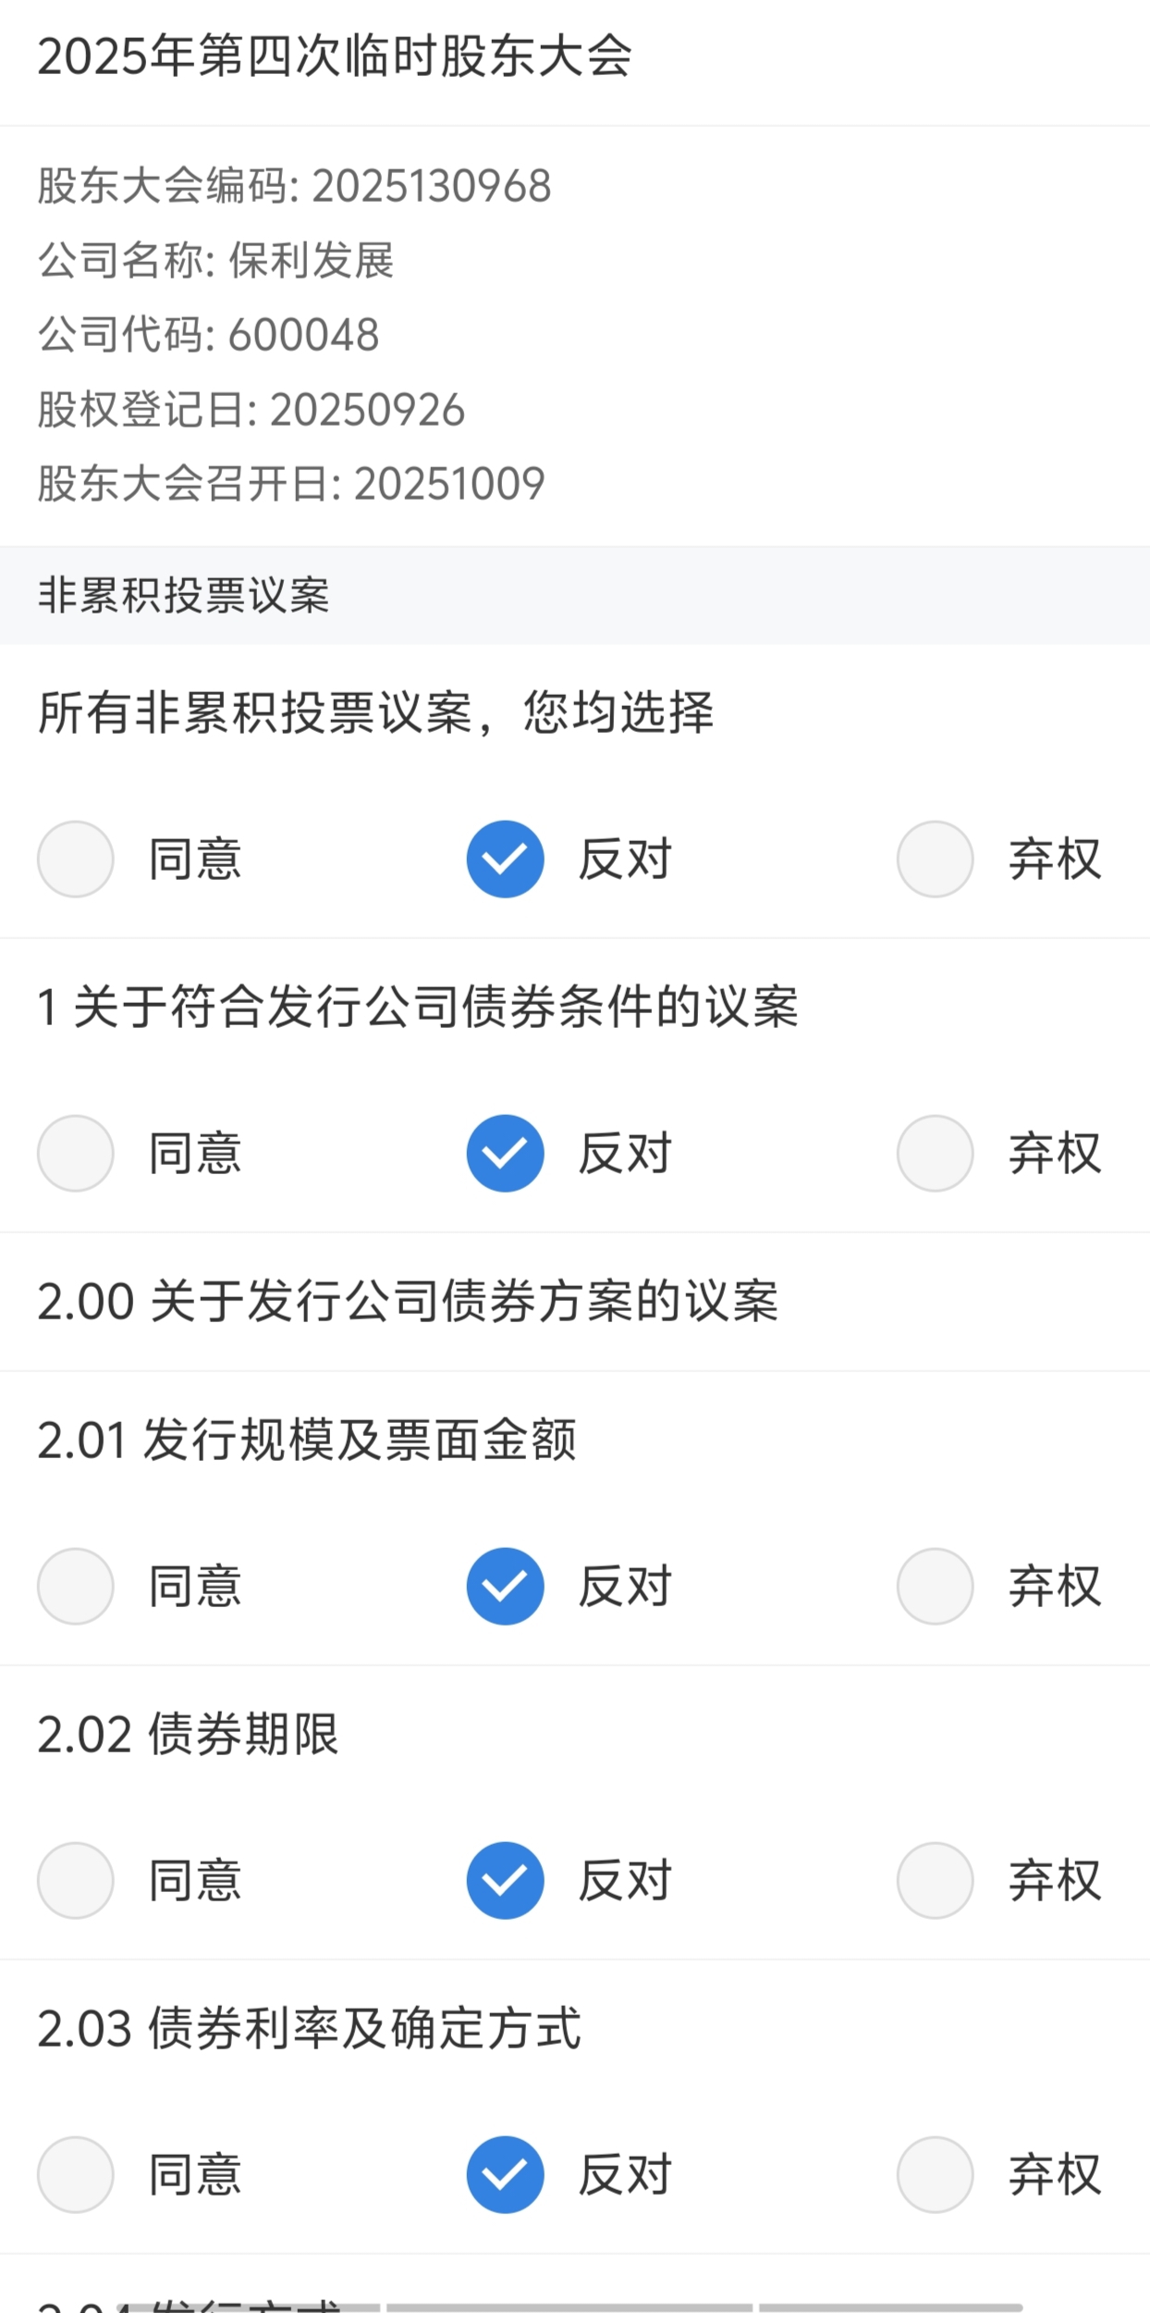1150x2313 pixels.
Task: Tap the 股东大会编码 2025130968 line
Action: click(294, 185)
